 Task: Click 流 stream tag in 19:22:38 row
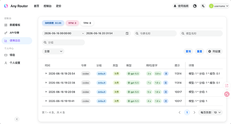point(166,83)
